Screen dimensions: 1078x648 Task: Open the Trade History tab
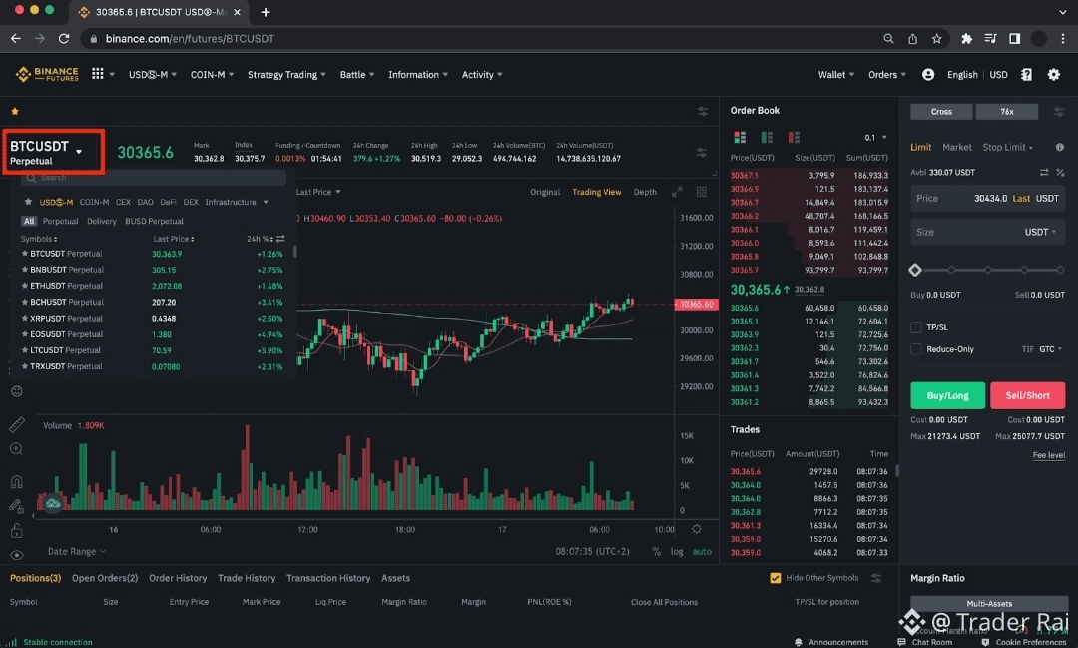pos(247,578)
